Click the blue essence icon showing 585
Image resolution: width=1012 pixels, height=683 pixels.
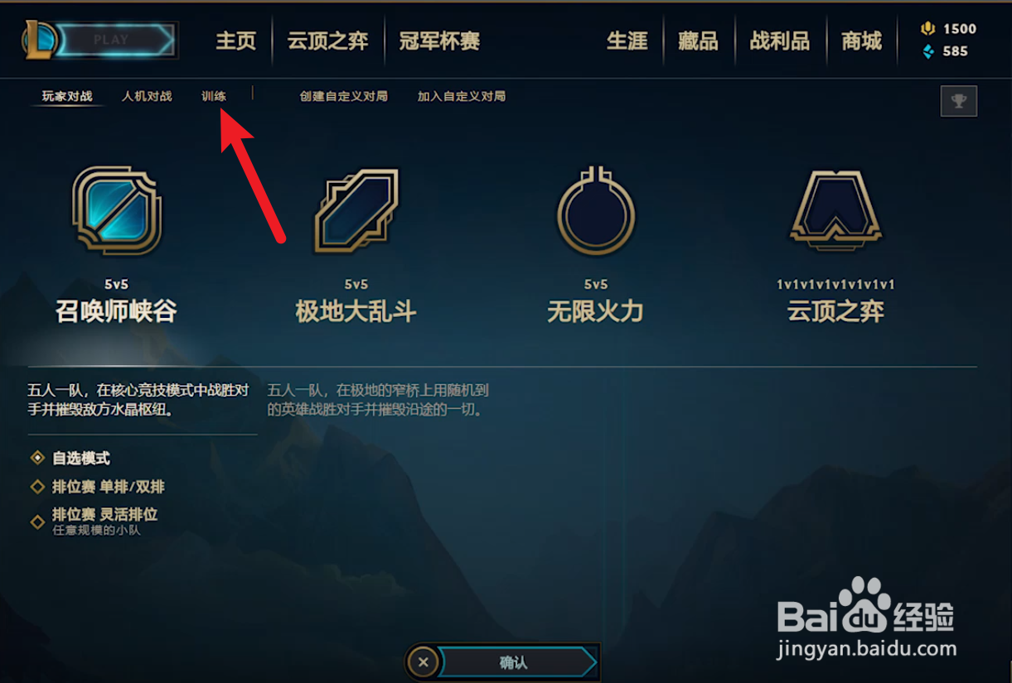[928, 51]
